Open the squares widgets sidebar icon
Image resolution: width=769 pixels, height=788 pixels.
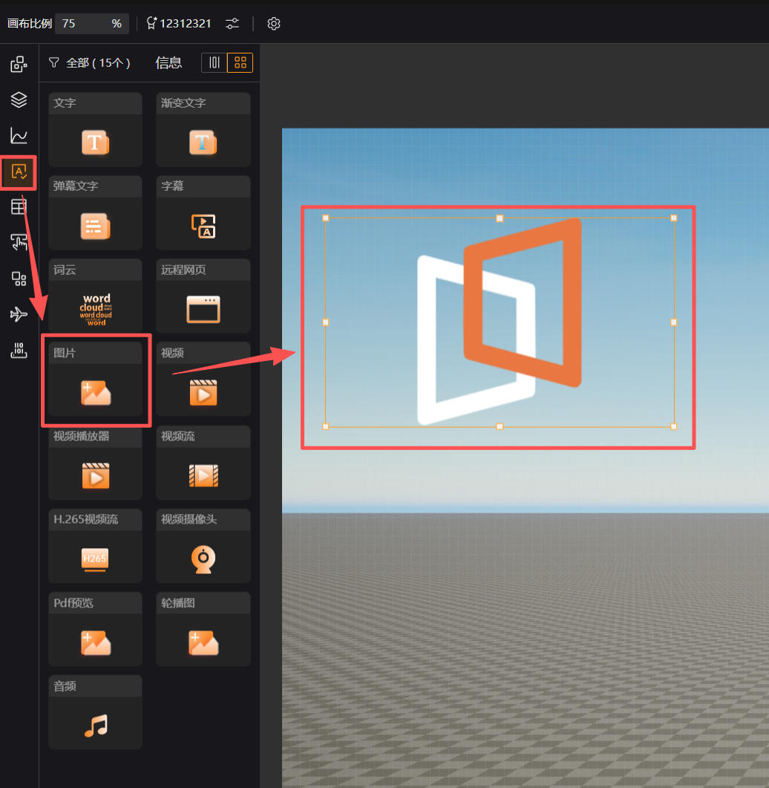pos(19,279)
